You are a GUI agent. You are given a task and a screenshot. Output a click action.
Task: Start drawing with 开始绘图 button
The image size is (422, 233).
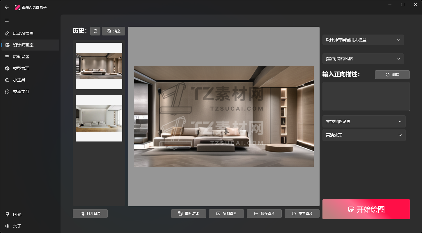coord(366,209)
